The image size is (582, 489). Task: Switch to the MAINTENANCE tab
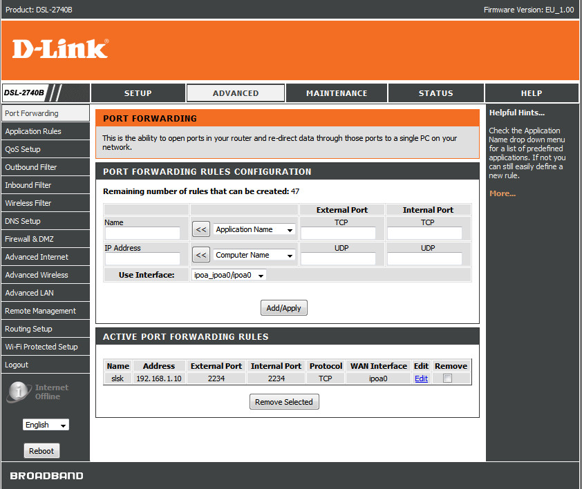pos(337,93)
